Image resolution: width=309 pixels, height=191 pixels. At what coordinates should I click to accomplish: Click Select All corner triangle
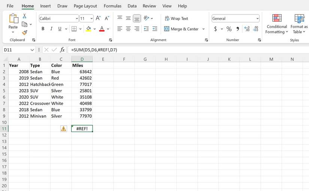point(5,59)
